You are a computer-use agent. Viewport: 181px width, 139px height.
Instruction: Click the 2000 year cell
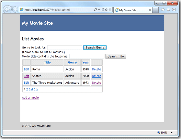86,76
